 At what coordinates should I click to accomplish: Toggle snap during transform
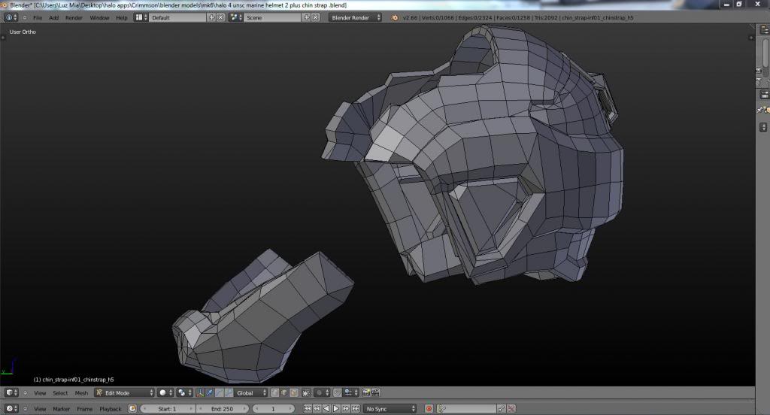pos(338,392)
